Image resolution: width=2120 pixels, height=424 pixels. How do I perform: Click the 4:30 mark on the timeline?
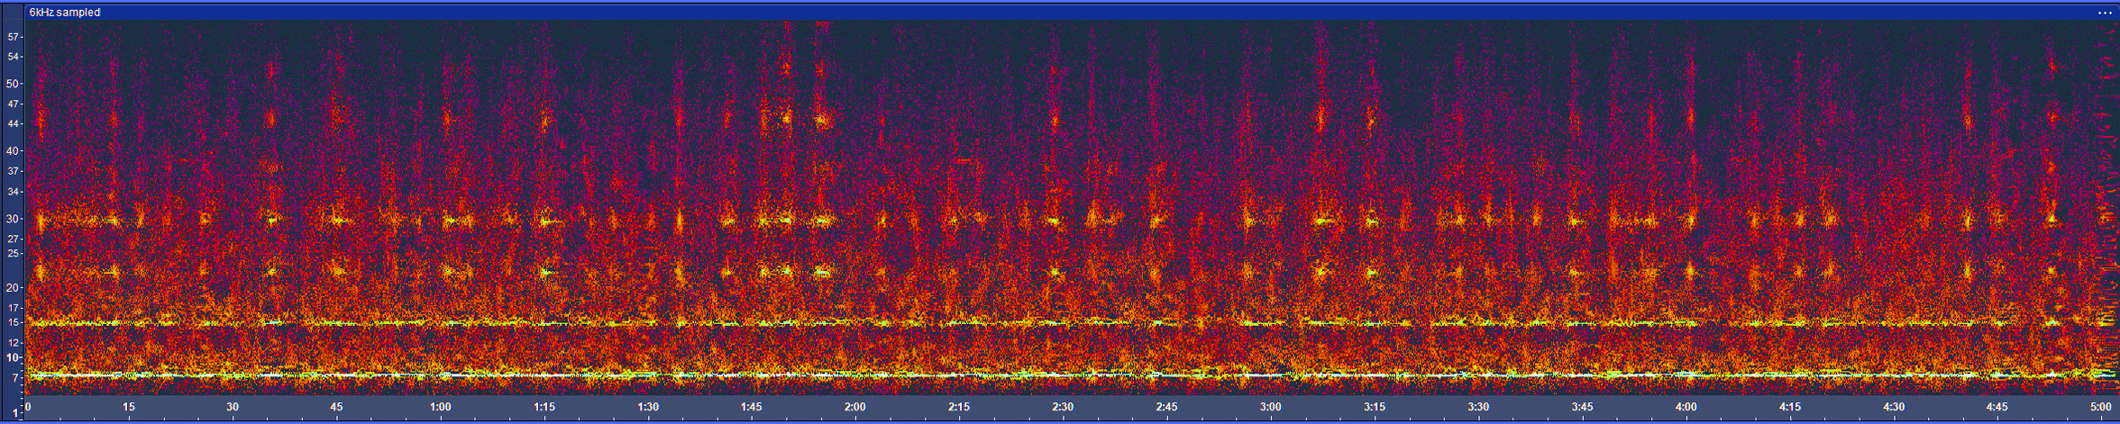(x=1893, y=407)
